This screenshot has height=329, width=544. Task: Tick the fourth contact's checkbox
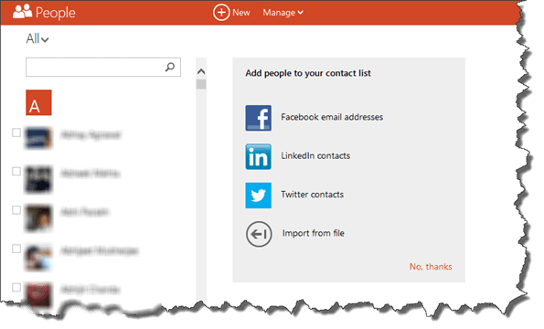[x=16, y=249]
